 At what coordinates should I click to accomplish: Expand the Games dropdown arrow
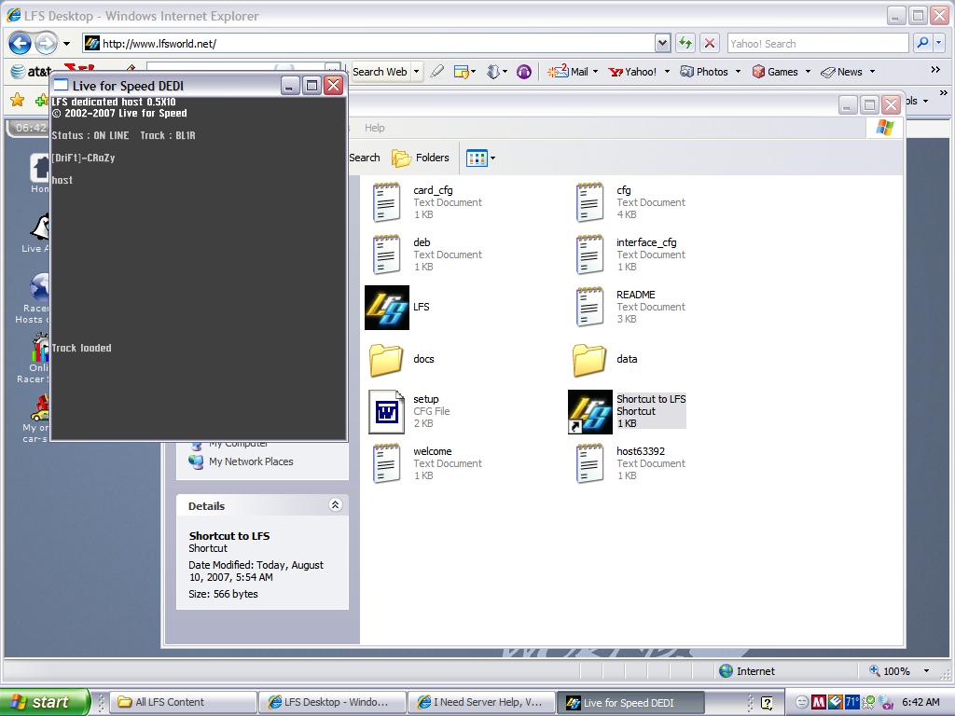point(808,72)
